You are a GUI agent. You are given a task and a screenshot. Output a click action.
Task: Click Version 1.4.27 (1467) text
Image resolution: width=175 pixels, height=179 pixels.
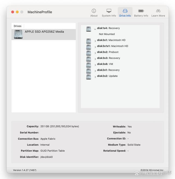[x=25, y=170]
